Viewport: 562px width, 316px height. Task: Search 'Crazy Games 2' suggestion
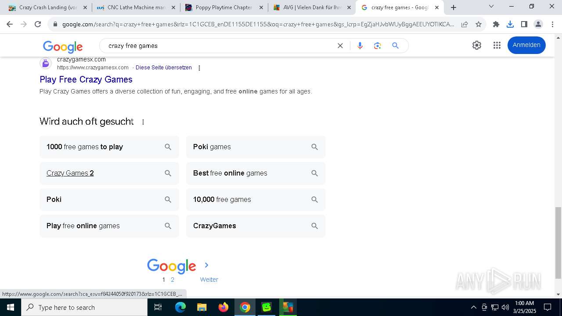pyautogui.click(x=109, y=173)
